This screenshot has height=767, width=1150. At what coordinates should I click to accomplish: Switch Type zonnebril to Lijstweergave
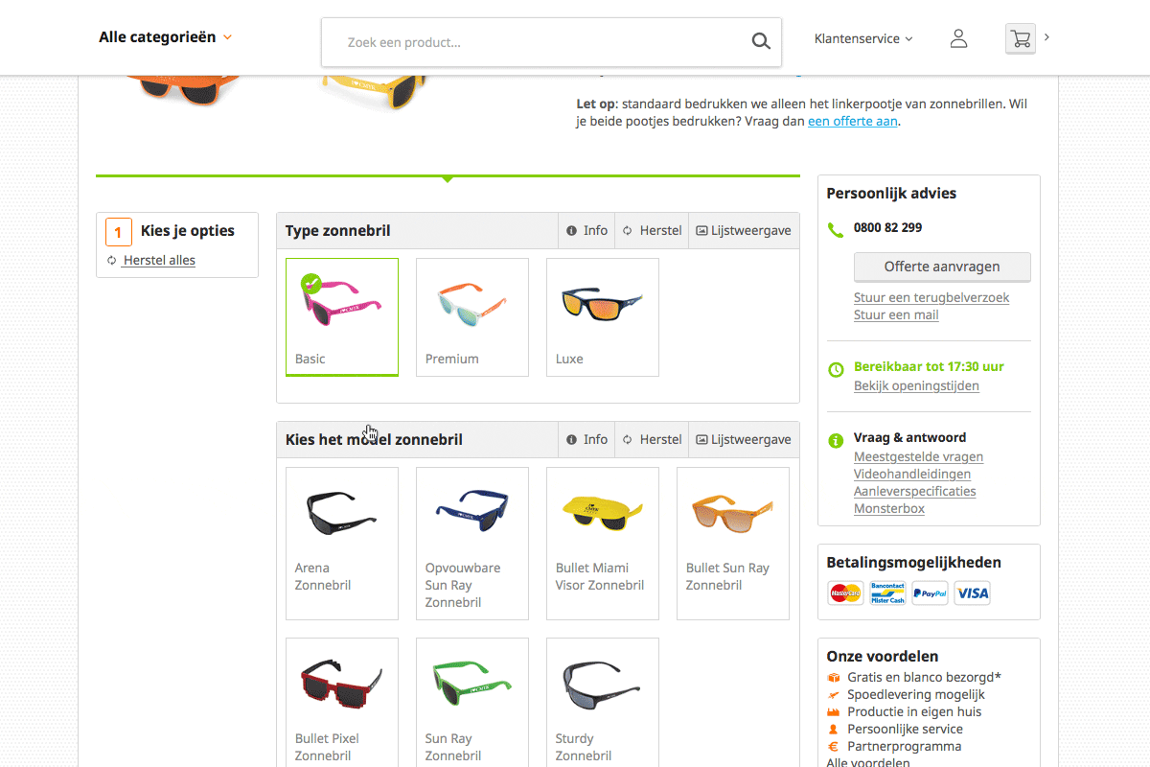(x=744, y=230)
